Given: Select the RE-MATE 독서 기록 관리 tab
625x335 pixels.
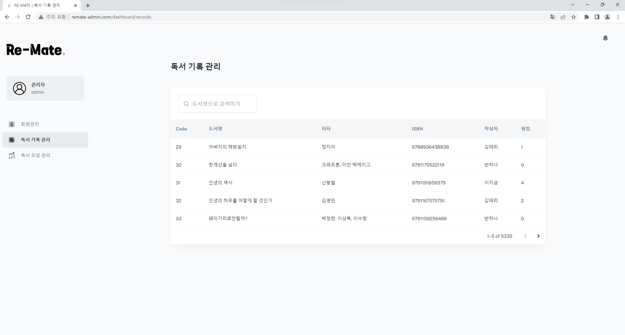Looking at the screenshot, I should click(42, 6).
